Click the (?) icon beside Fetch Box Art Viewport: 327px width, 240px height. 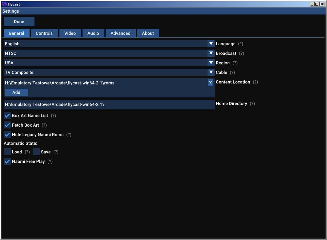coord(44,125)
